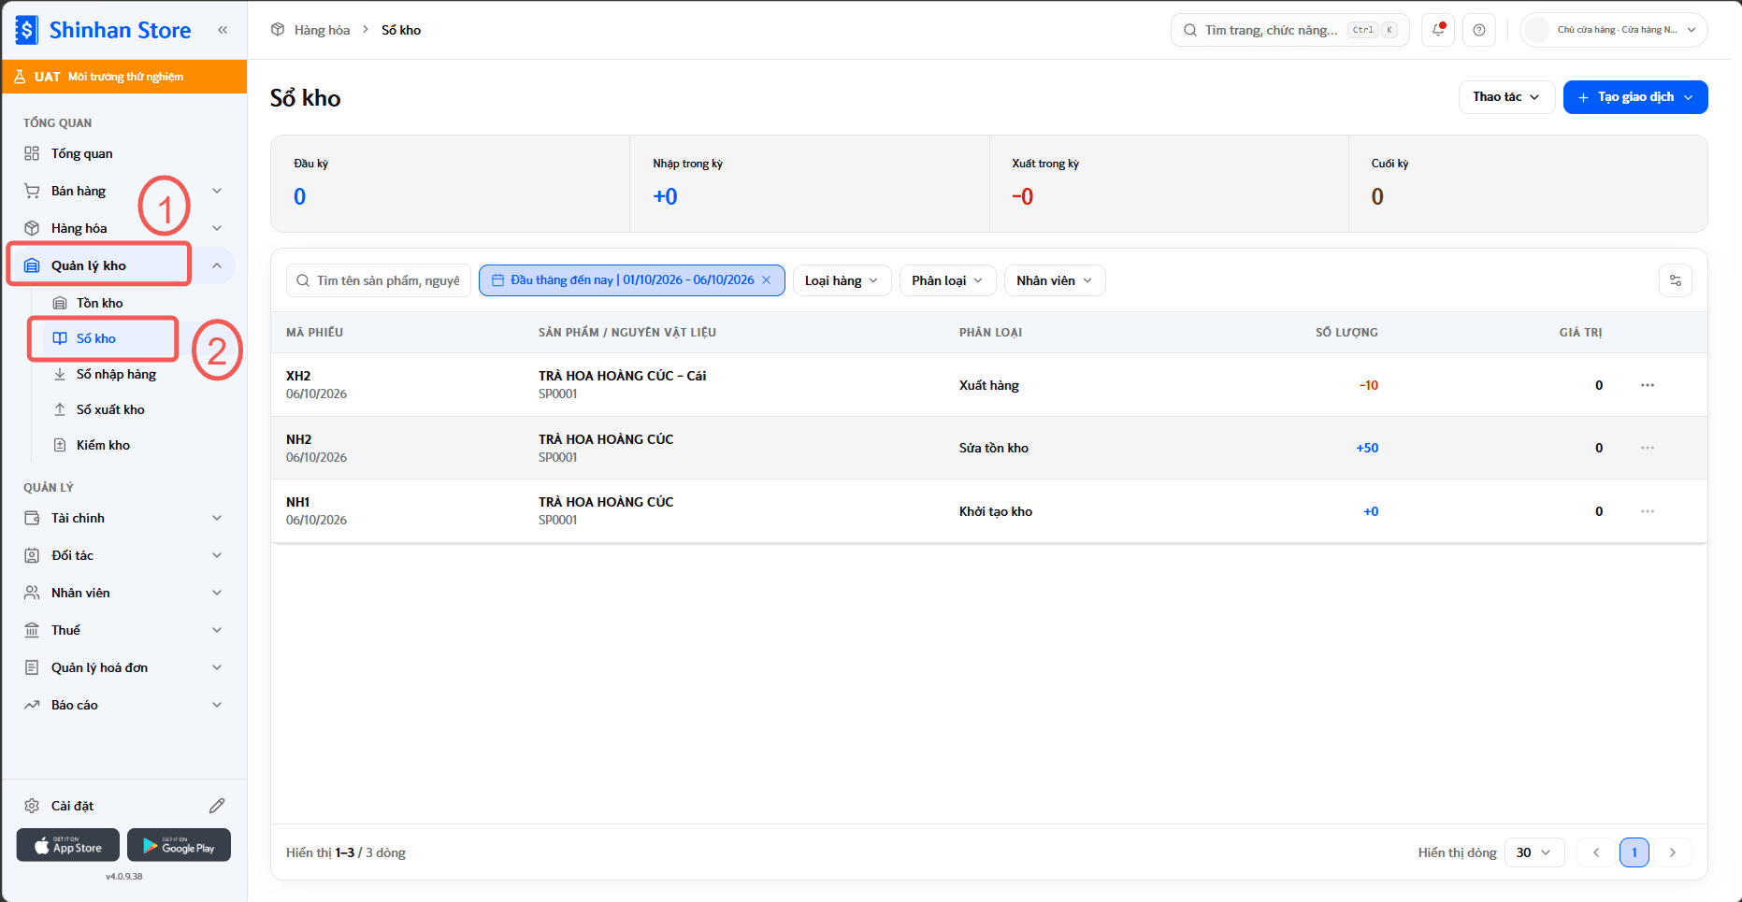Click the Tạo giao dịch button
This screenshot has width=1742, height=902.
[1635, 97]
